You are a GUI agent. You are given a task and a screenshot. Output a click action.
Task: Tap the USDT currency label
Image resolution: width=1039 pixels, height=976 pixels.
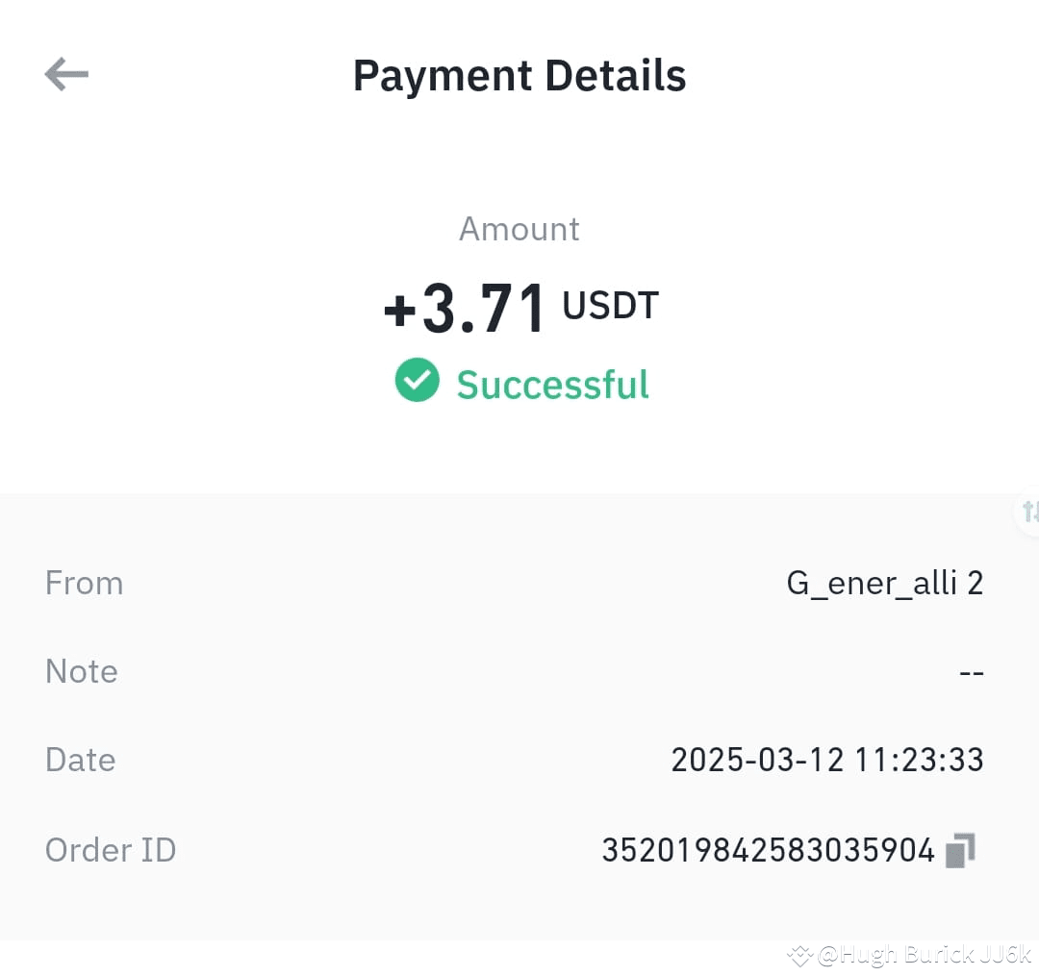point(610,305)
